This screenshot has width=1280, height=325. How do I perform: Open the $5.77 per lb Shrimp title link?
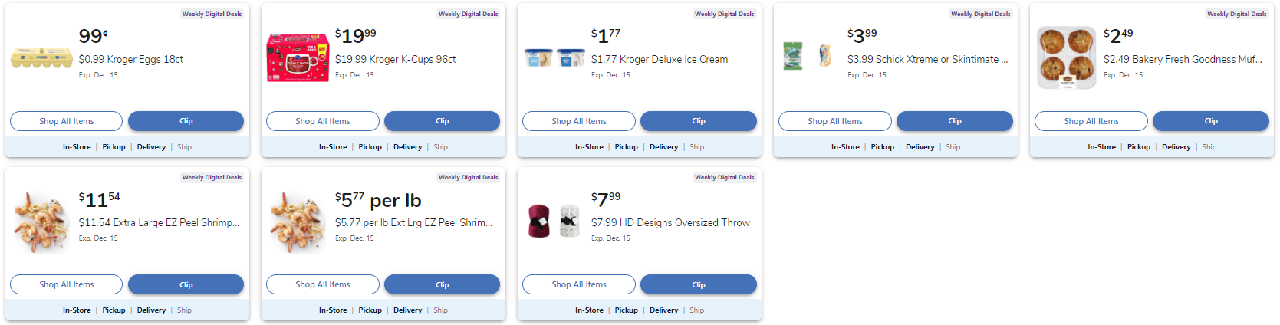tap(413, 222)
